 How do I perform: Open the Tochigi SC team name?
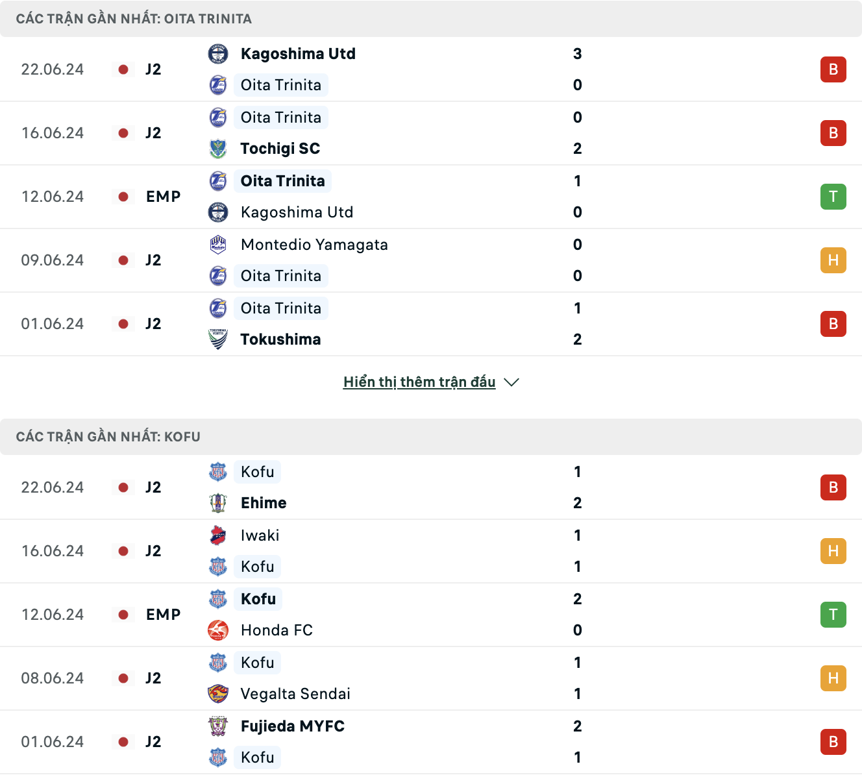(x=280, y=149)
